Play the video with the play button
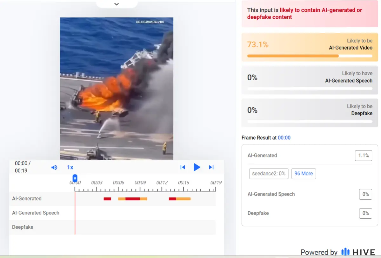Image resolution: width=381 pixels, height=258 pixels. pos(197,167)
